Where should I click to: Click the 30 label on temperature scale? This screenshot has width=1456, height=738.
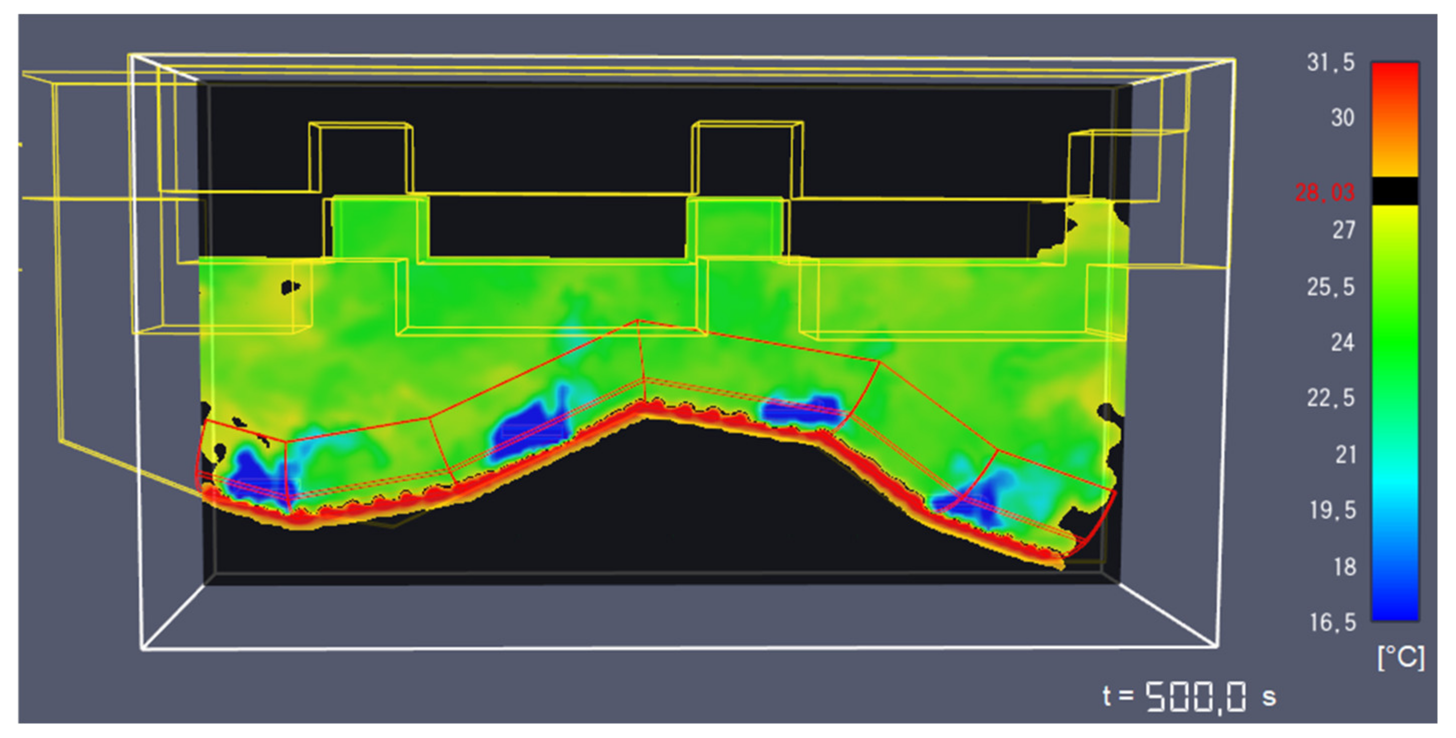[1342, 118]
